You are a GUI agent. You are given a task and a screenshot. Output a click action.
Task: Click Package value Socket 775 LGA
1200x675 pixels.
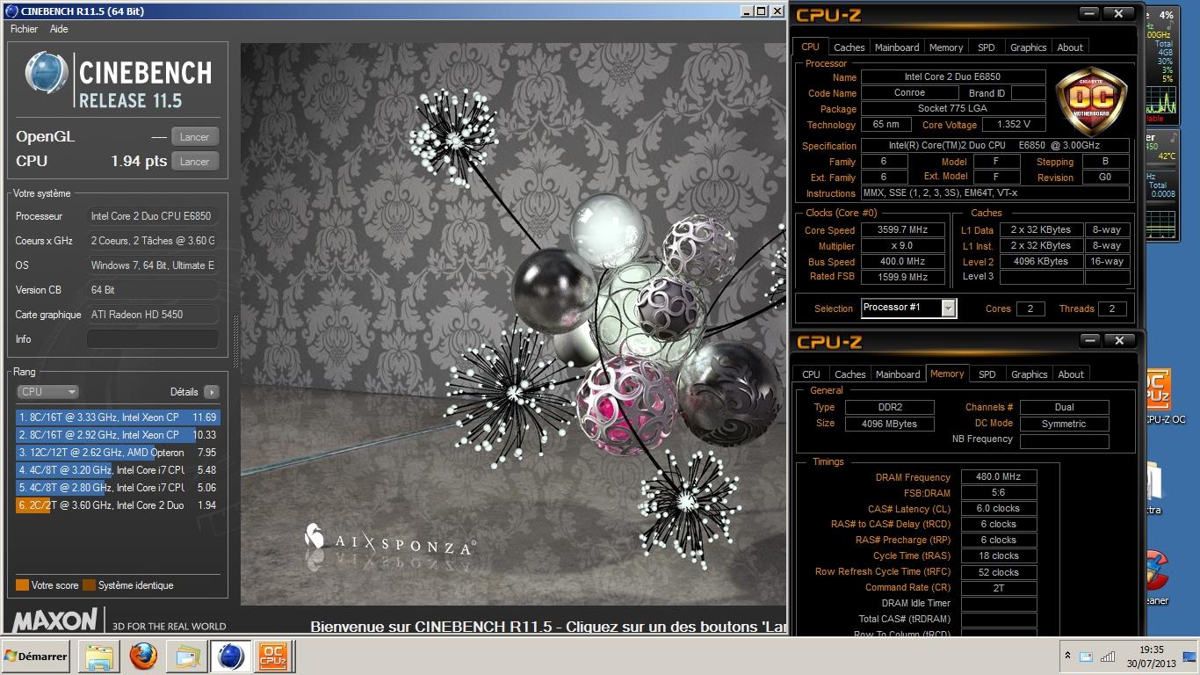click(x=953, y=109)
